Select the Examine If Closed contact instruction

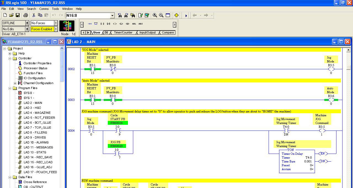point(102,24)
